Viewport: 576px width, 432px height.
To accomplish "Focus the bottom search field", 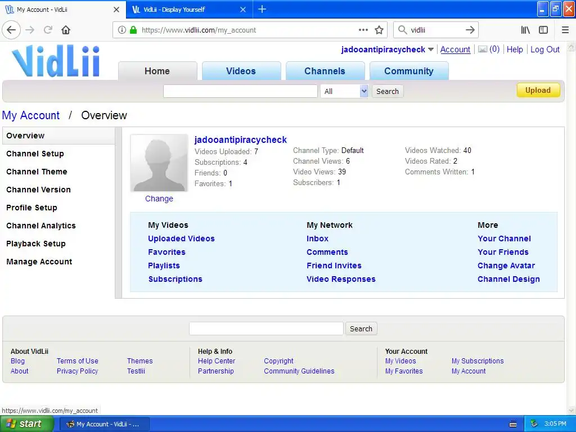I will [x=266, y=328].
